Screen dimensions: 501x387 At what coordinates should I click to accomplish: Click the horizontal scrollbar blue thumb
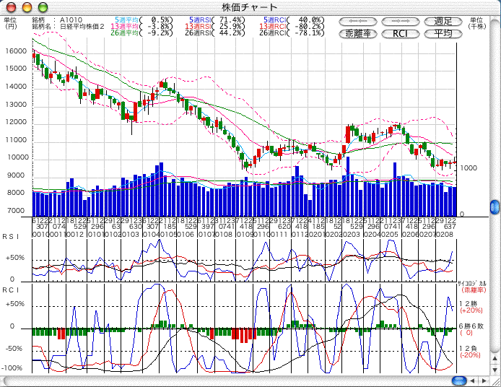tap(459, 381)
